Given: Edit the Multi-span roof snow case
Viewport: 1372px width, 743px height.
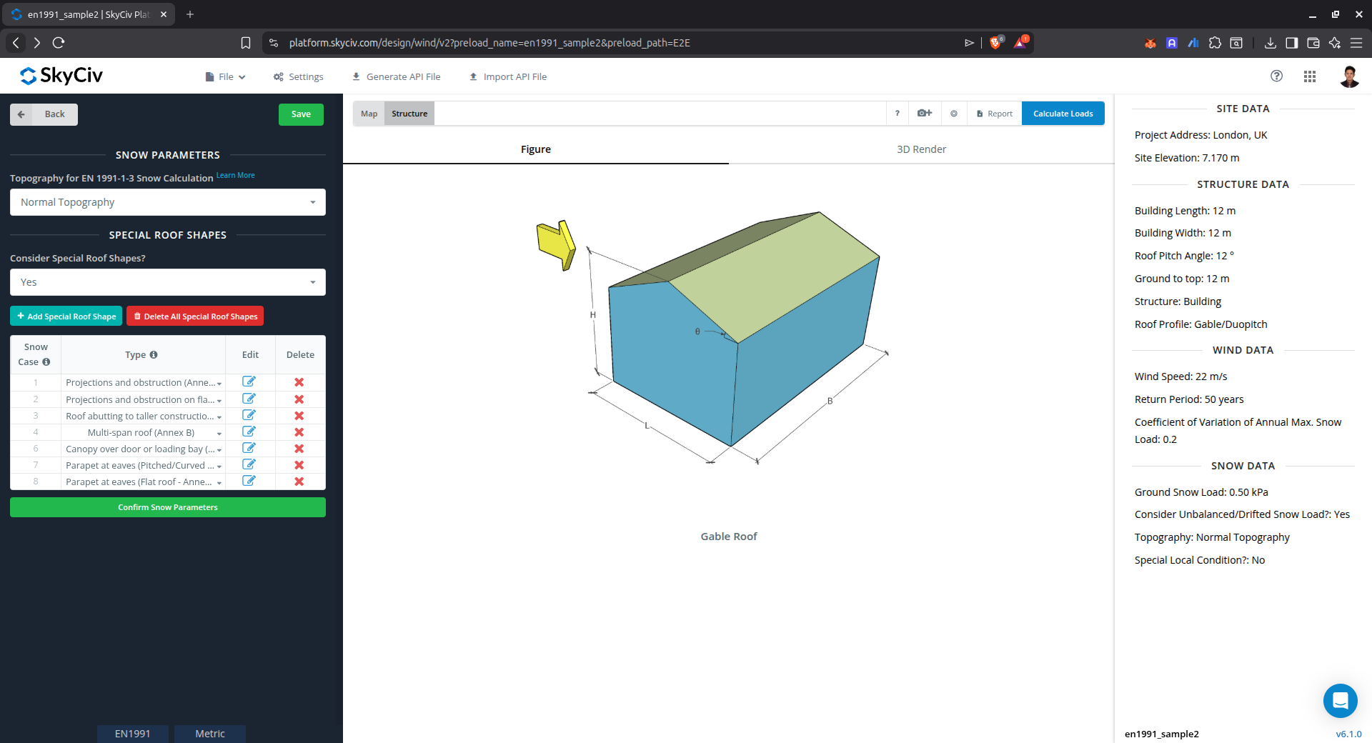Looking at the screenshot, I should [x=249, y=432].
